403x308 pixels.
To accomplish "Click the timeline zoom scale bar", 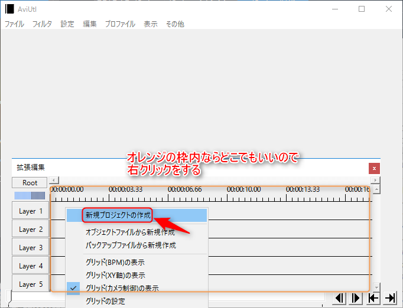I will tap(30, 196).
